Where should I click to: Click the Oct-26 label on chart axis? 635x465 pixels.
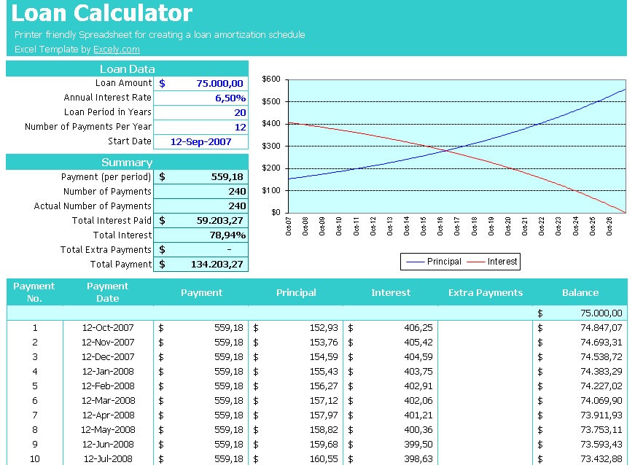[609, 226]
